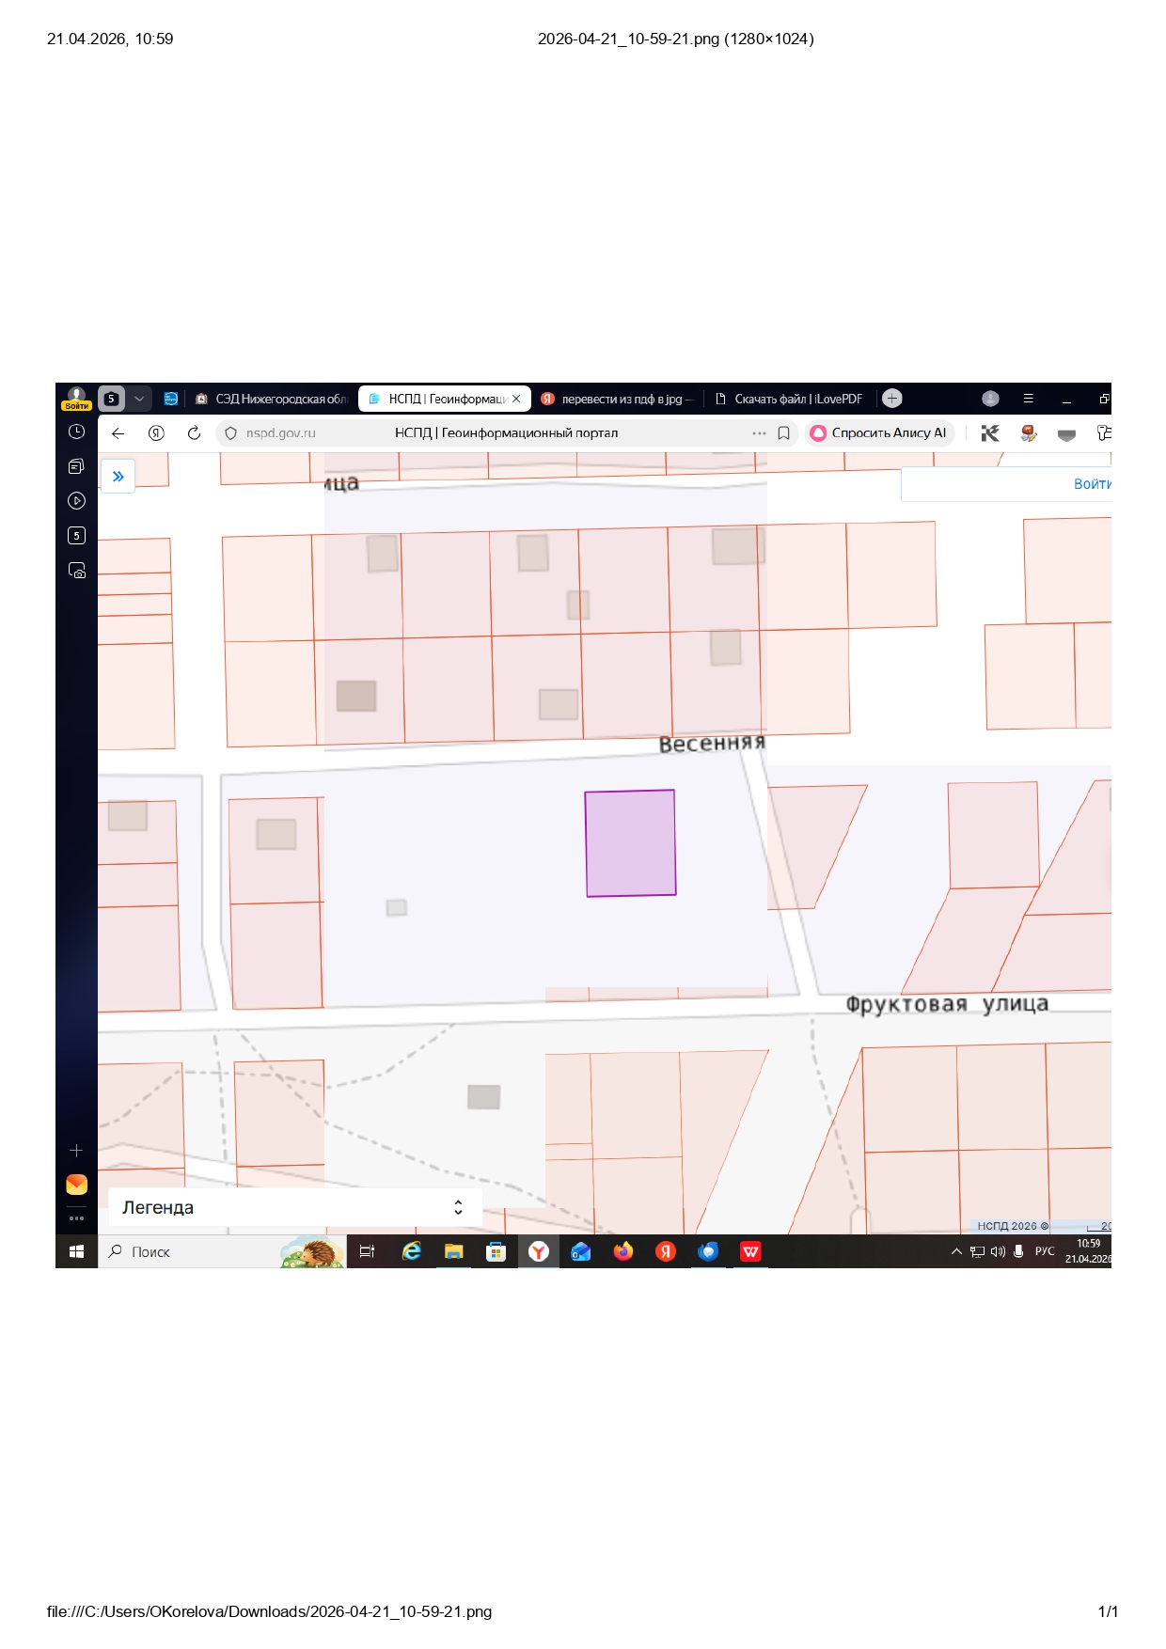Click the nspd.gov.ru address field
The width and height of the screenshot is (1166, 1649).
tap(280, 433)
